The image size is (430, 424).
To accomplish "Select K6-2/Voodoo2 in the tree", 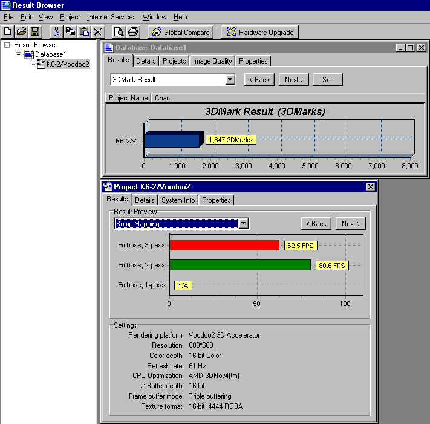I will pyautogui.click(x=68, y=64).
